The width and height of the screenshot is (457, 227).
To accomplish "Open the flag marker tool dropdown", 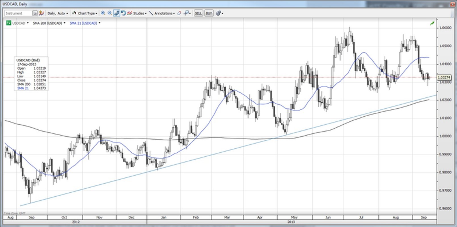I will 187,13.
